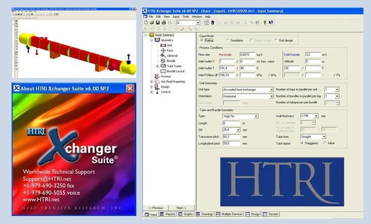Expand the Tube Types tree node
Viewport: 371px width, 224px height.
coord(157,66)
